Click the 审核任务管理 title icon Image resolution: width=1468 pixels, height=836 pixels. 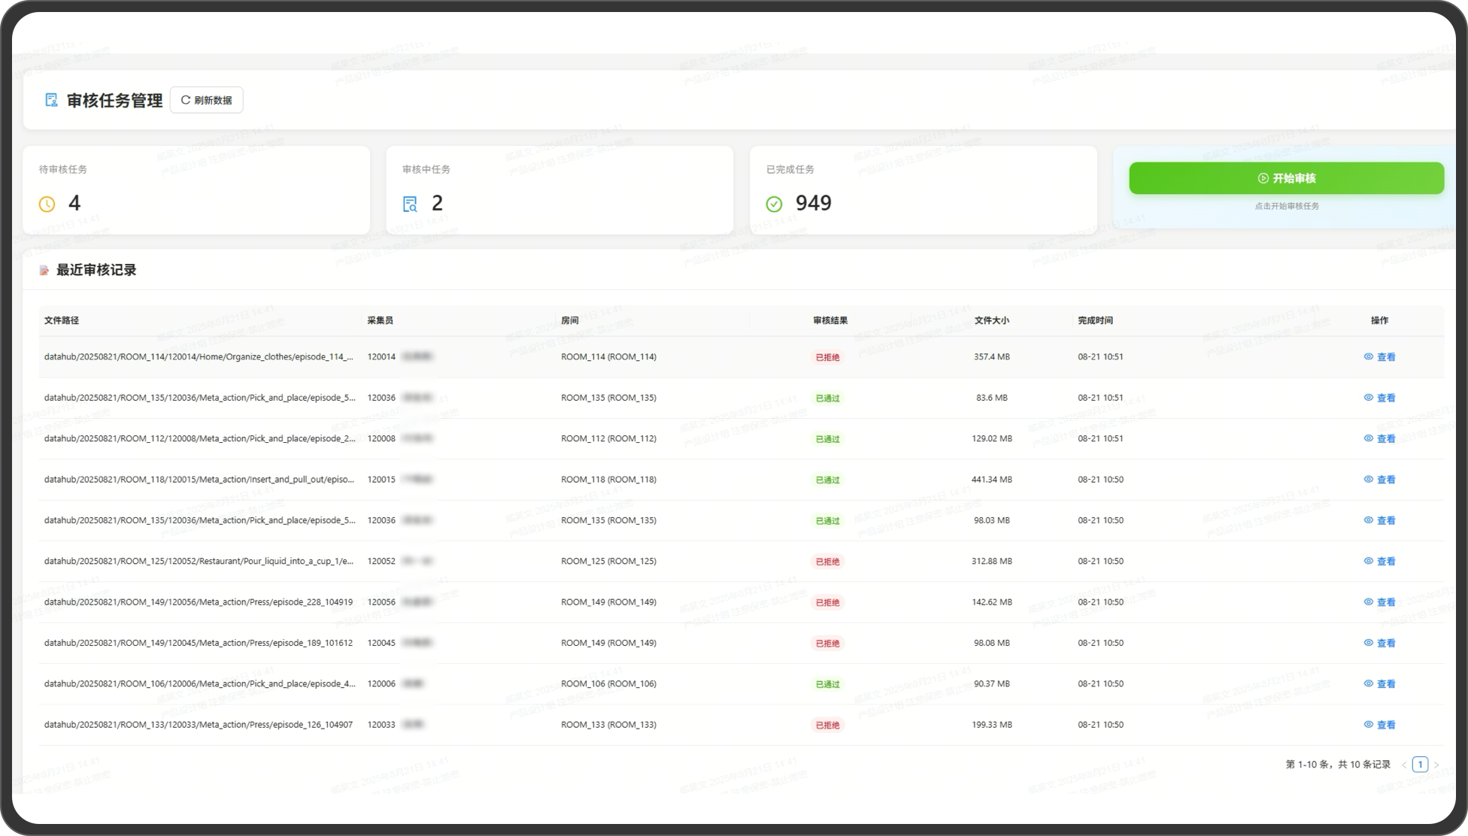51,100
